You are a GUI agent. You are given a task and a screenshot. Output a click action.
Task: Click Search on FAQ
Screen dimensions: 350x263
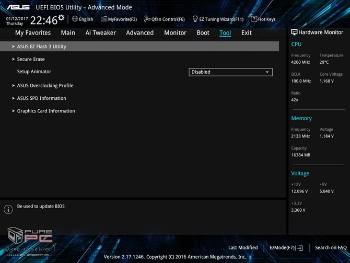coord(331,248)
